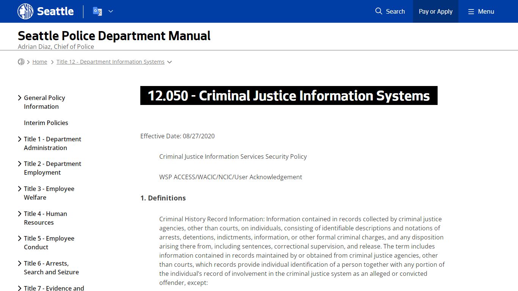
Task: Click Criminal Justice Information Services Security Policy text
Action: tap(233, 156)
